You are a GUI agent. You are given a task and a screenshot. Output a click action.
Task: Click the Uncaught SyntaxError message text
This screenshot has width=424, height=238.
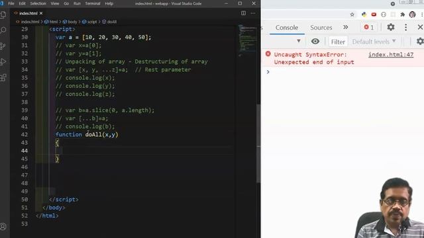tap(314, 58)
